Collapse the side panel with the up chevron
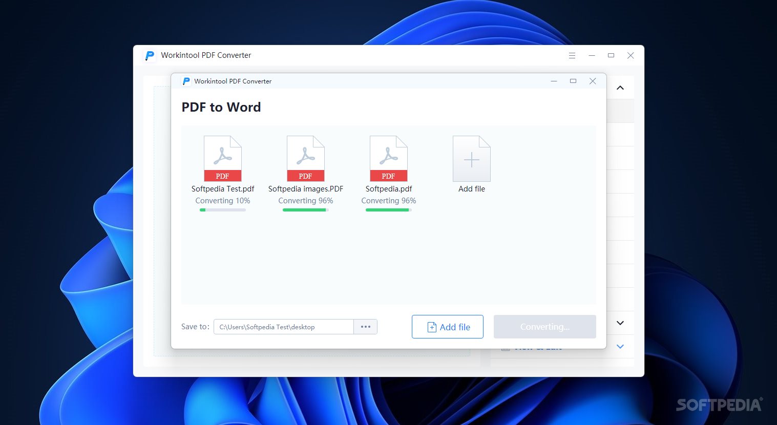 [x=620, y=88]
